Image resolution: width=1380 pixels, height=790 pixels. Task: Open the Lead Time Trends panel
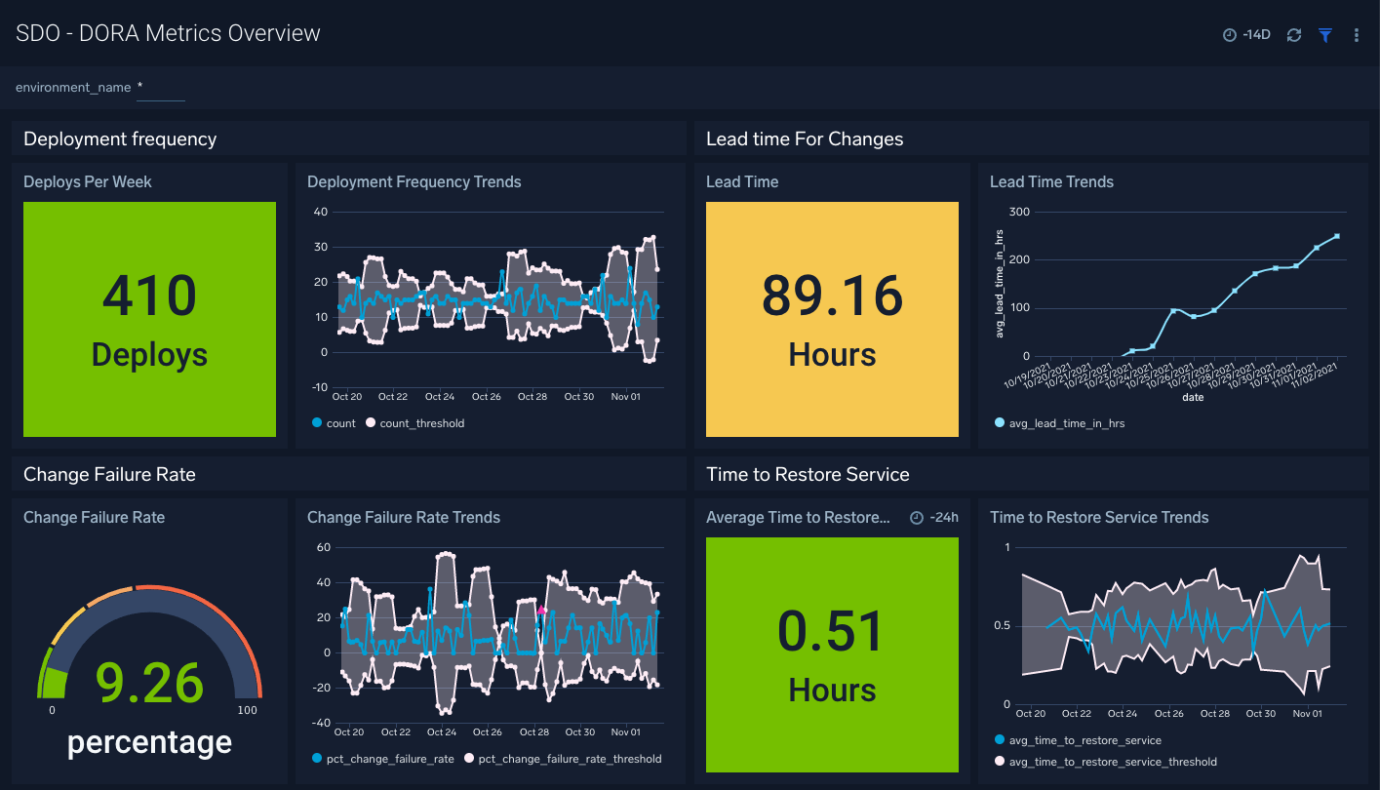[1051, 182]
